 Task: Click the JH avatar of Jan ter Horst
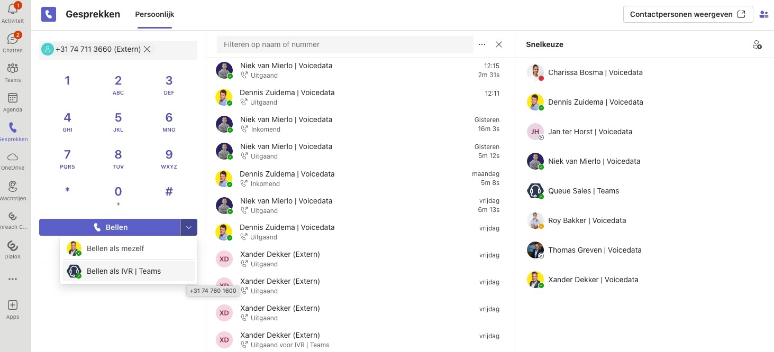(x=535, y=132)
